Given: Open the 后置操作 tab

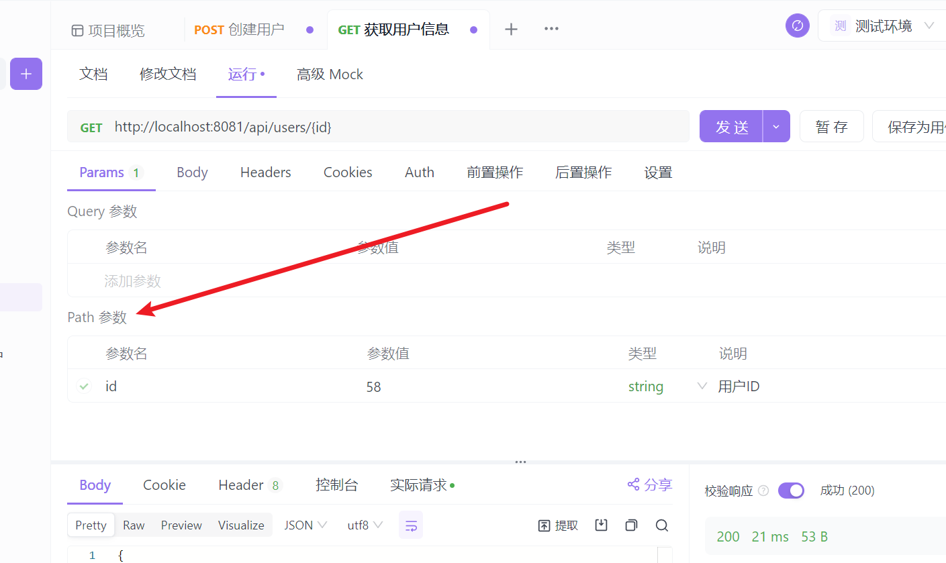Looking at the screenshot, I should point(583,172).
